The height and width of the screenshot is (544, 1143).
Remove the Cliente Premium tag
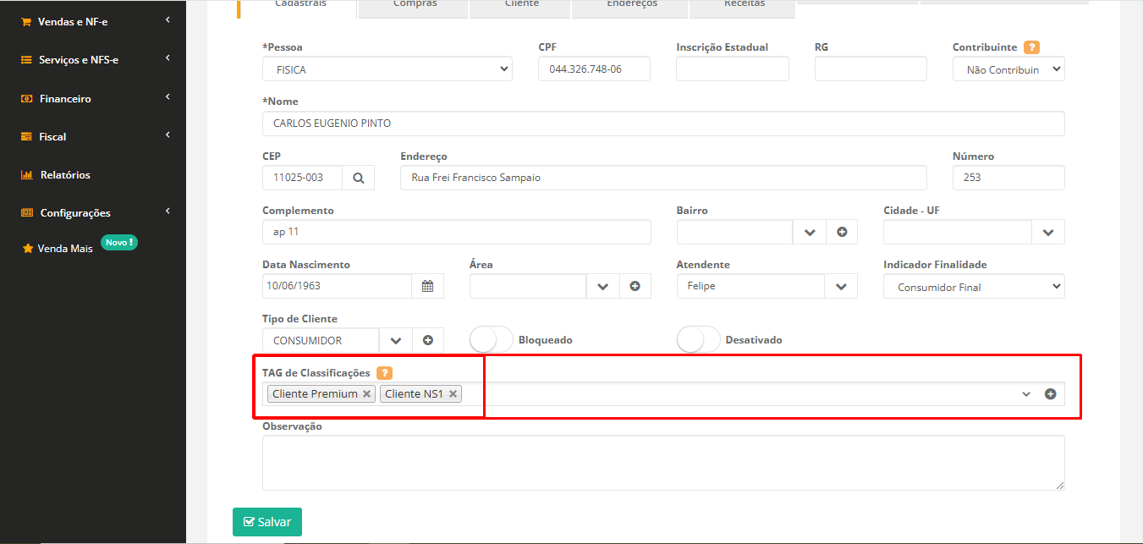(367, 393)
